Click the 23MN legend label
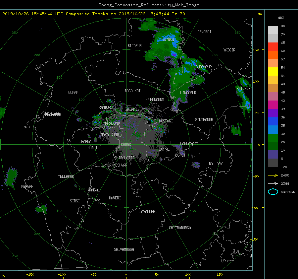298x279 pixels. point(285,183)
